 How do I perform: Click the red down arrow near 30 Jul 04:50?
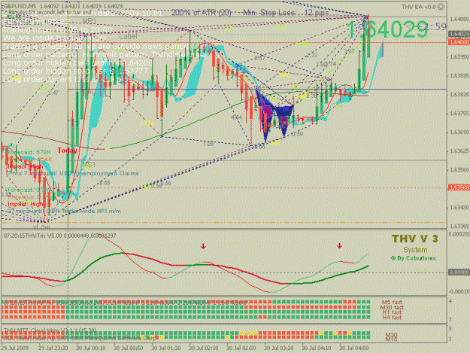click(x=339, y=246)
